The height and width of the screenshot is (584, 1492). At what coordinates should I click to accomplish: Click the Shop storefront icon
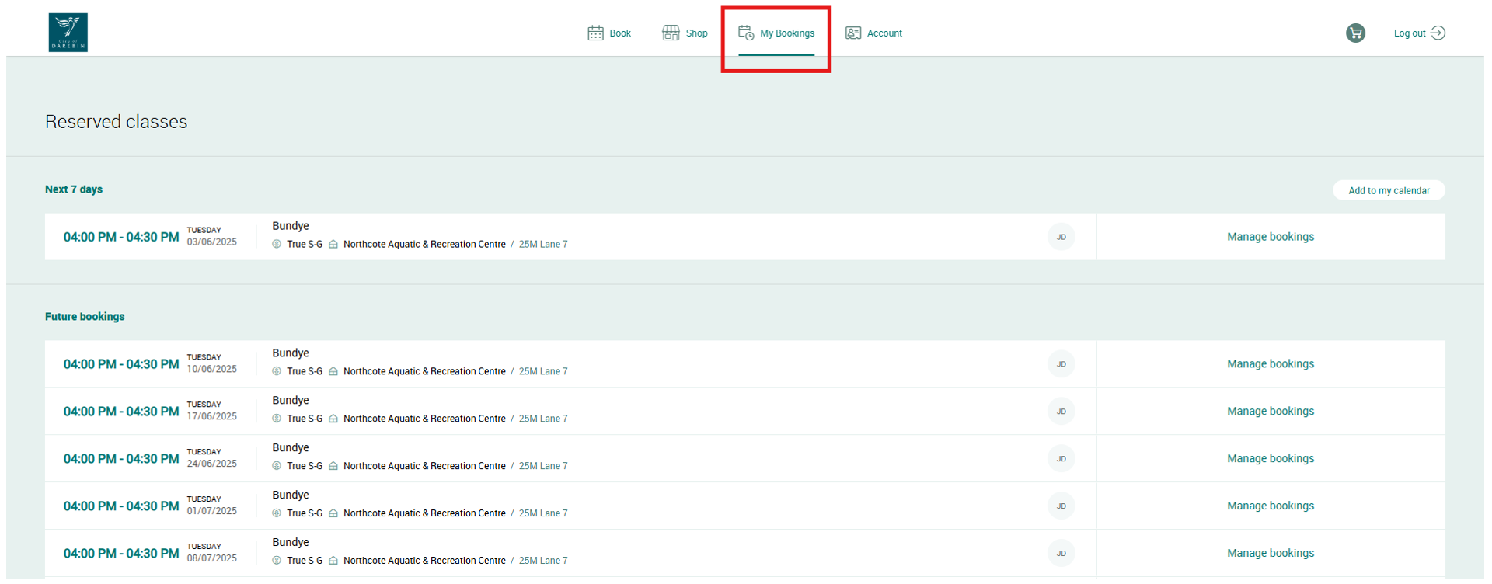point(671,33)
